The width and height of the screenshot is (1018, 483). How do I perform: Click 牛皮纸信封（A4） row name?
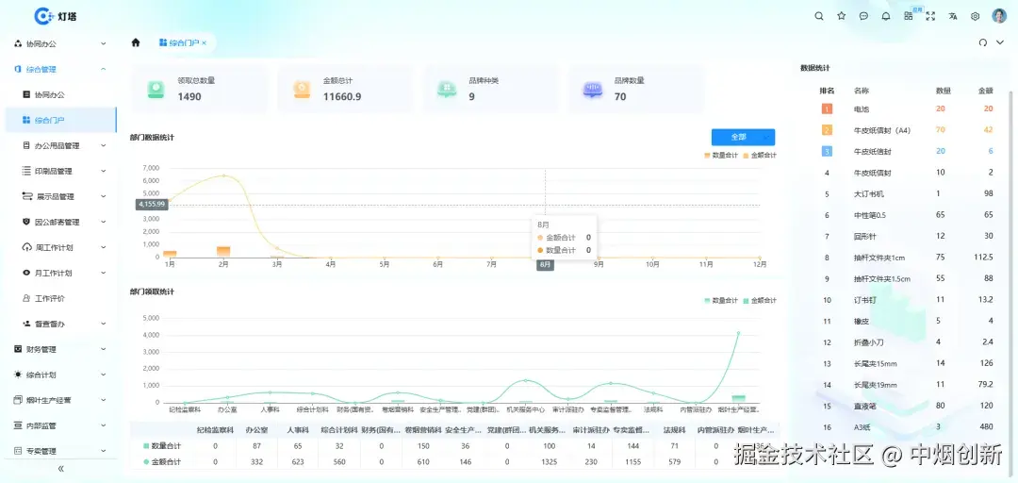(881, 130)
